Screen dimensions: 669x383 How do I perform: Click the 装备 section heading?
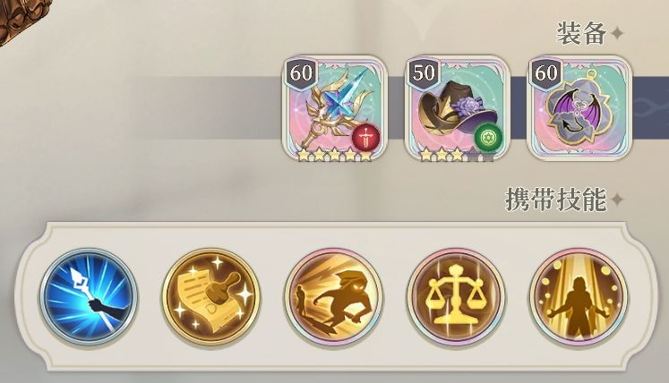coord(581,33)
